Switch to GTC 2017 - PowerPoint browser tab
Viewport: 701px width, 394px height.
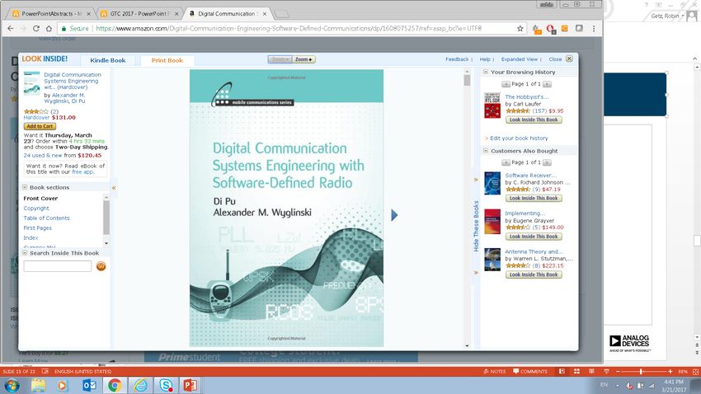point(139,13)
